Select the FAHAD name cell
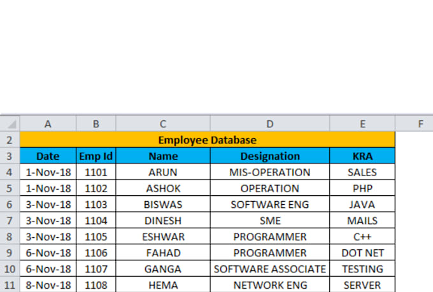 pos(163,253)
